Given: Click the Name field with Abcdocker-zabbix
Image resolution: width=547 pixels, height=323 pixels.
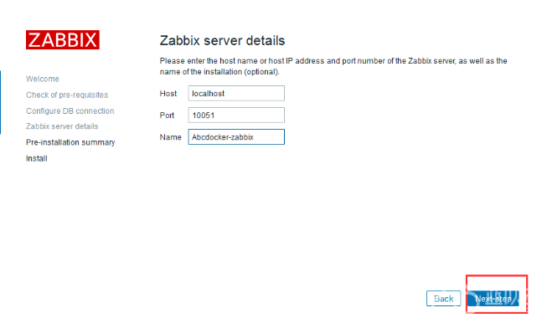Looking at the screenshot, I should click(x=236, y=137).
